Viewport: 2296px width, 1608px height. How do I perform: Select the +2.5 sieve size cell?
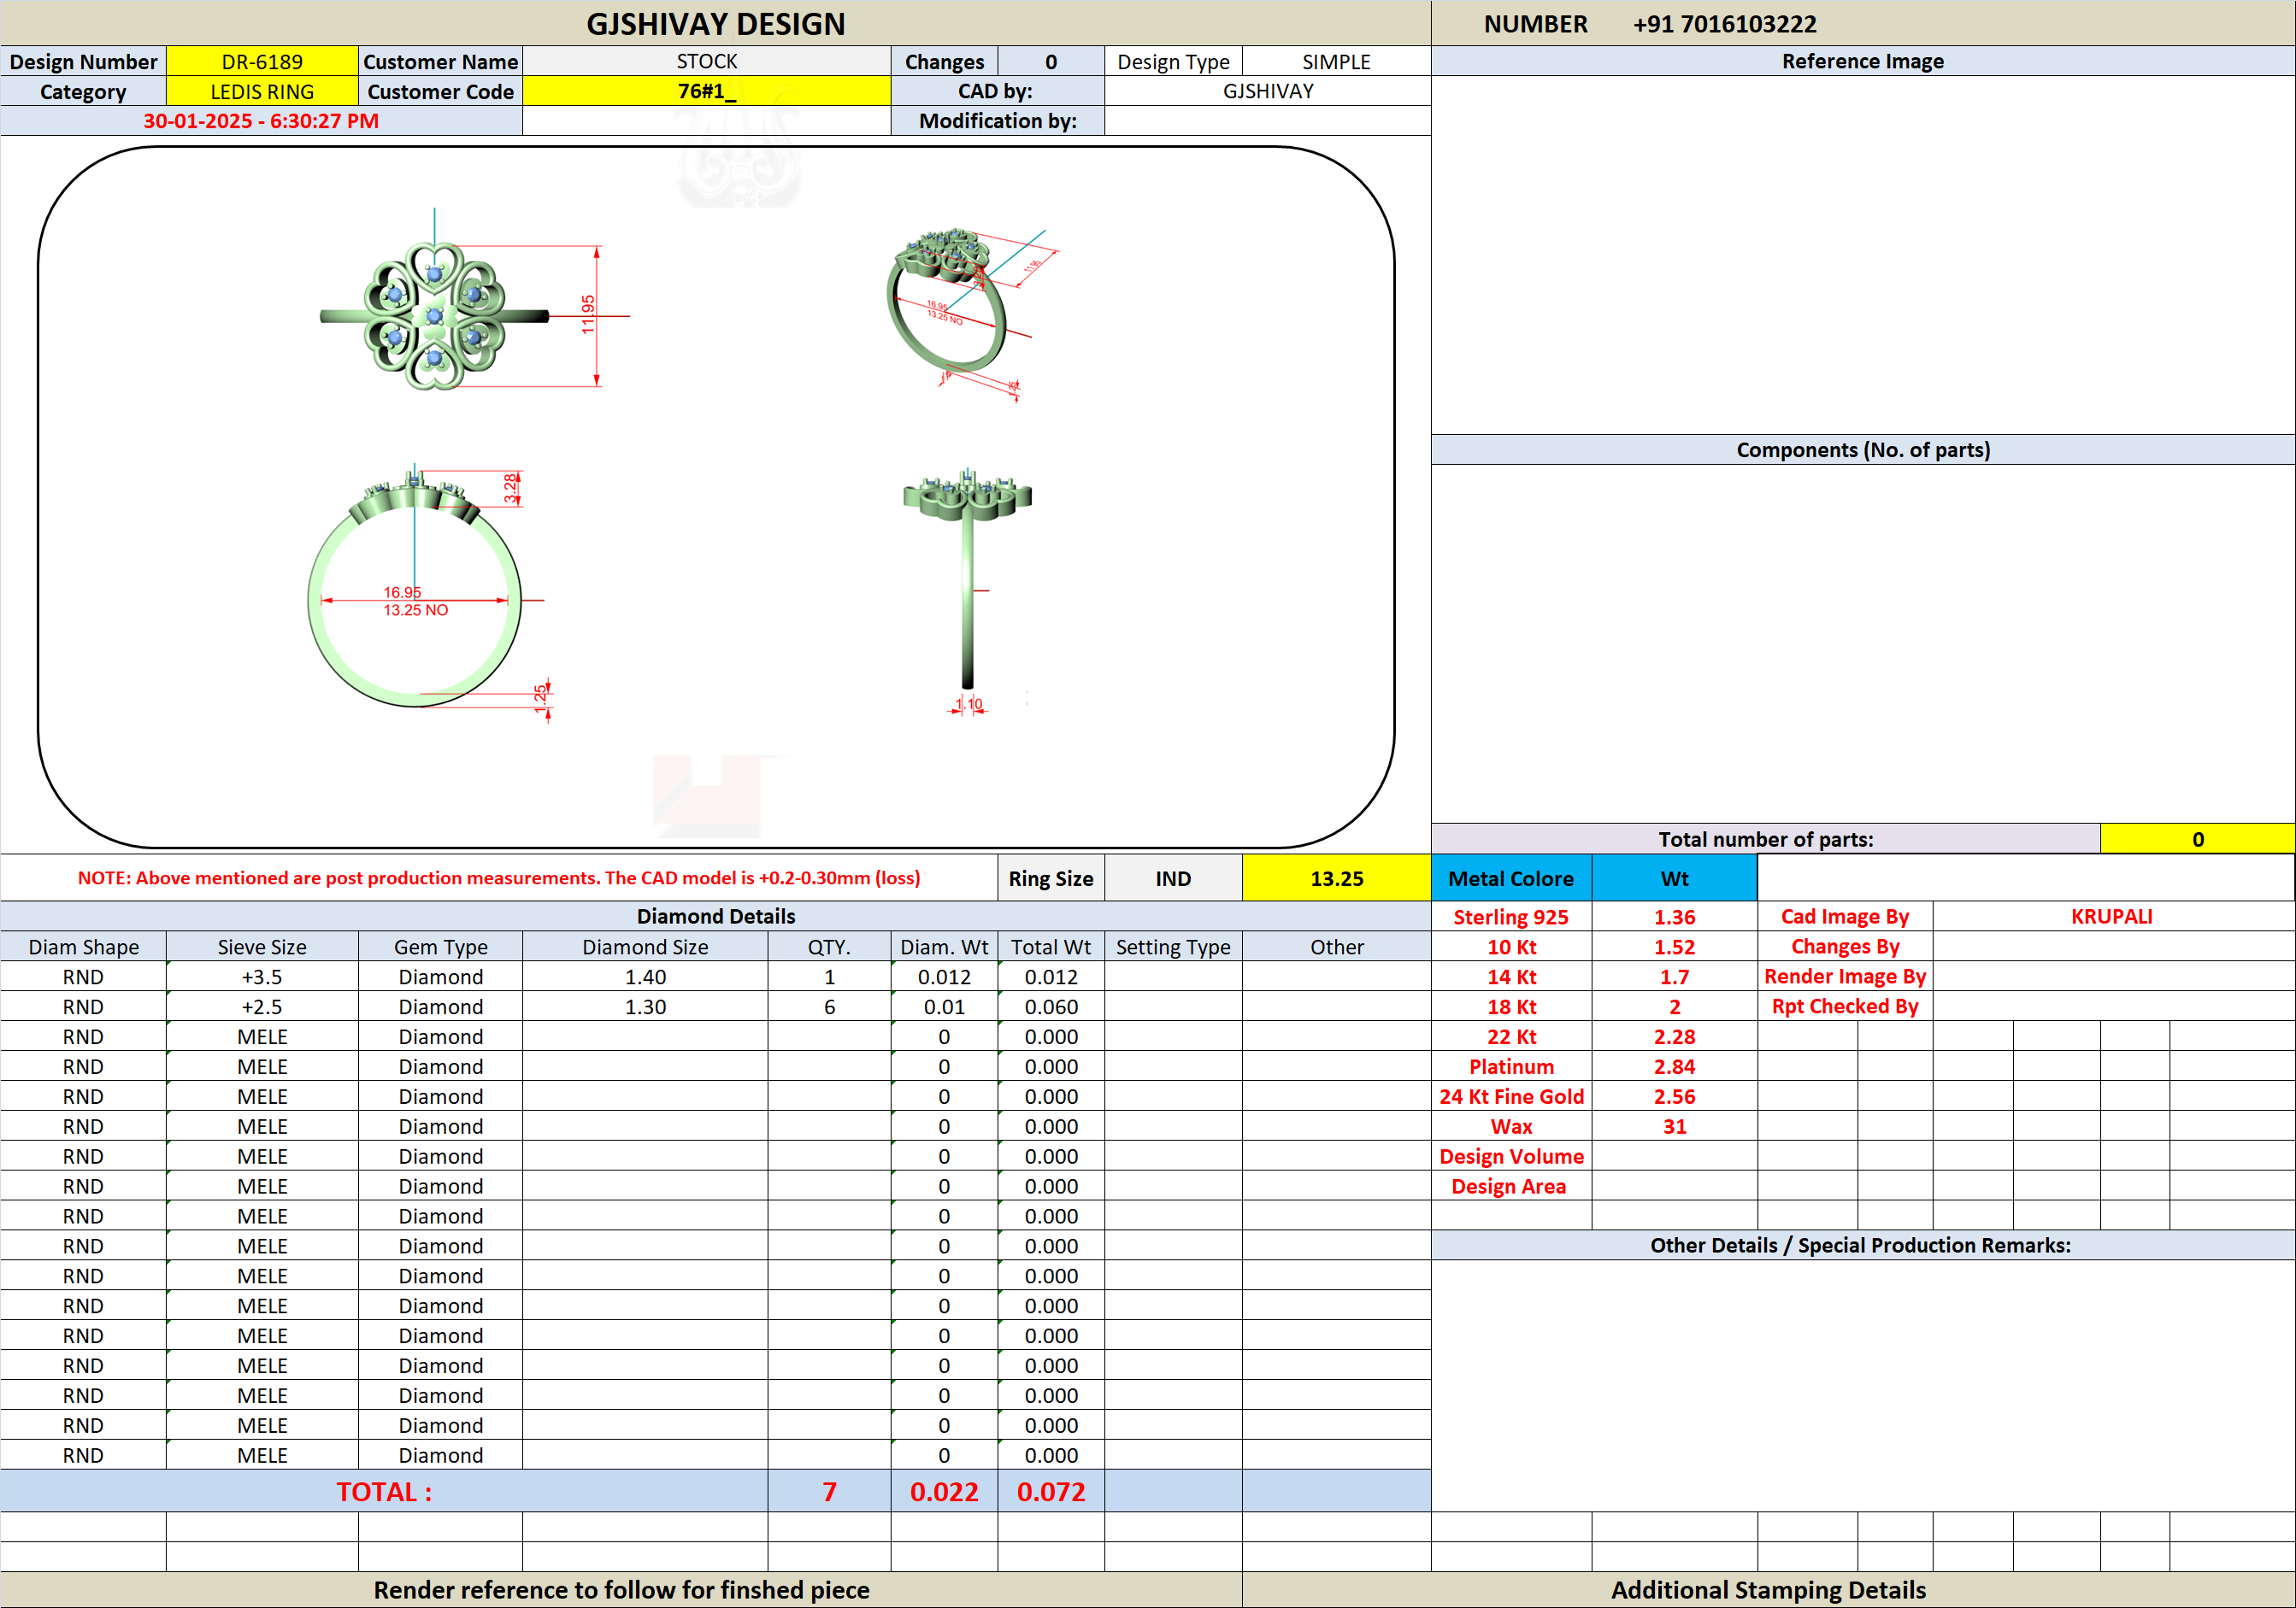tap(262, 1006)
